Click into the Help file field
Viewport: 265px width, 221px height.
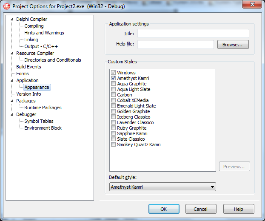tap(176, 44)
